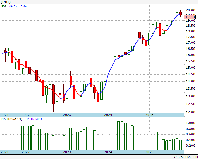Click the (PDI) chart title
This screenshot has height=159, width=198.
[x=6, y=2]
